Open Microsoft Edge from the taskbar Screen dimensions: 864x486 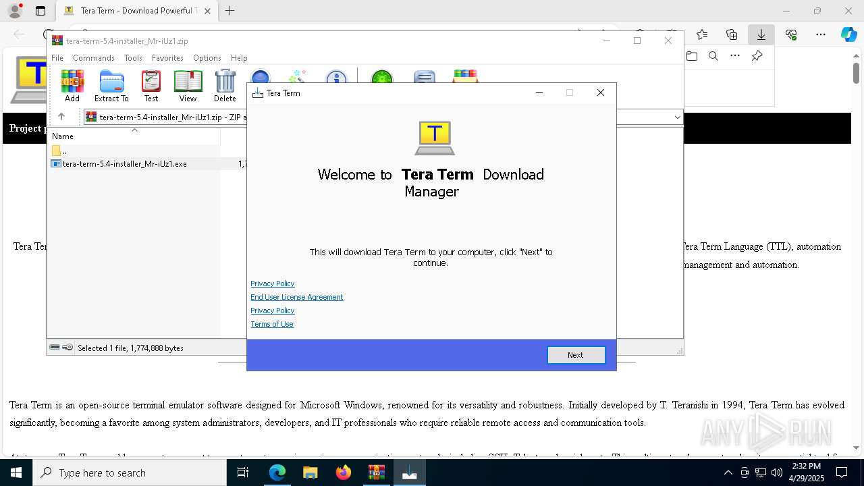coord(277,473)
